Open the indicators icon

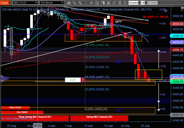coord(108,3)
